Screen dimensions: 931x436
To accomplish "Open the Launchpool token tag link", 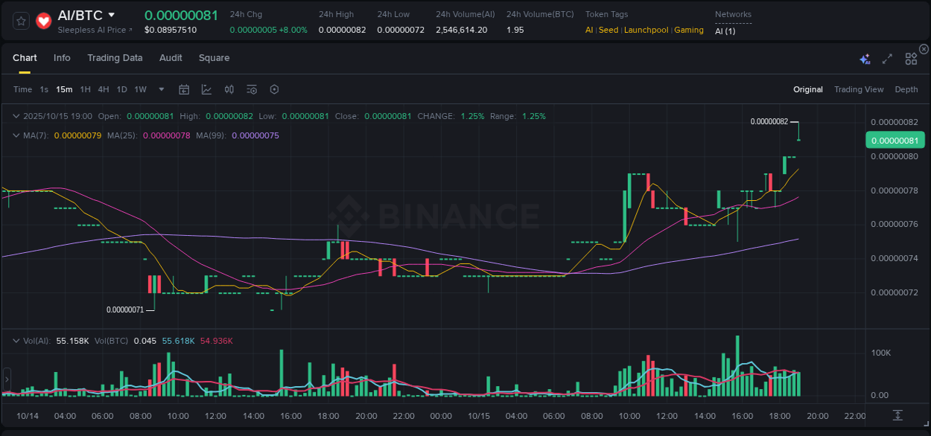I will coord(646,30).
